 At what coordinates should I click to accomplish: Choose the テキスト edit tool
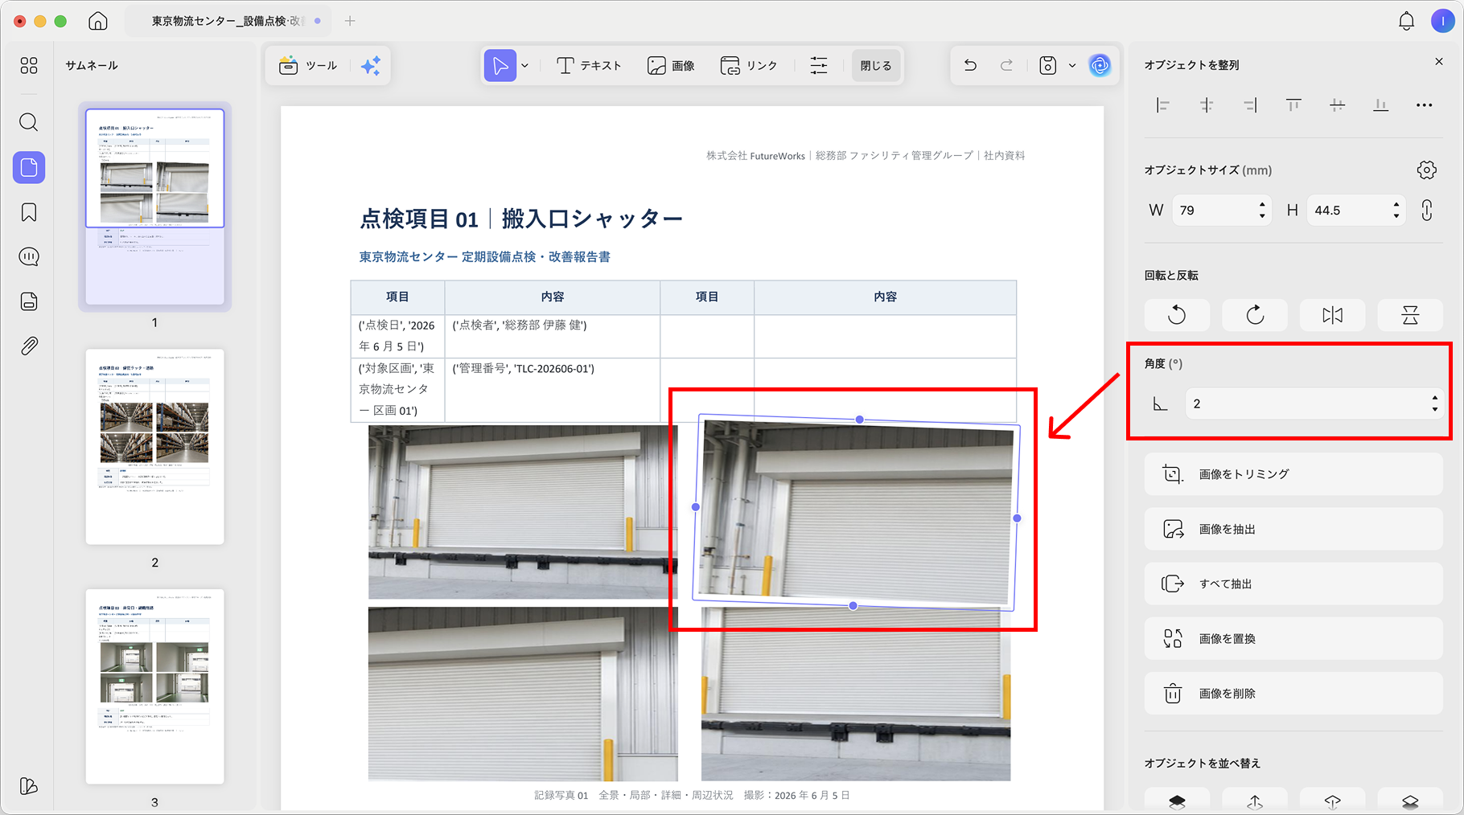(590, 66)
